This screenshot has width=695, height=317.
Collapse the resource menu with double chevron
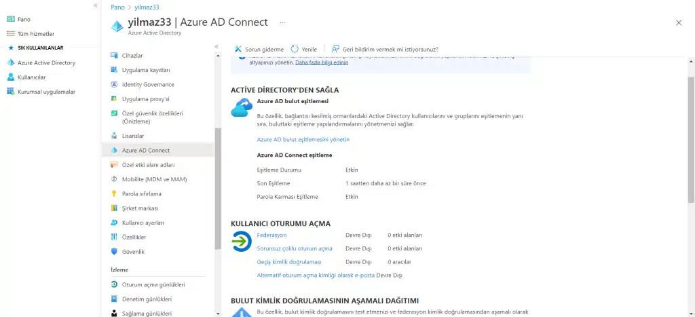click(x=217, y=46)
